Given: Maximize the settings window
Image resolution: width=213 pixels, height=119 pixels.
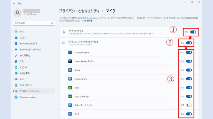Looking at the screenshot, I should (192, 2).
